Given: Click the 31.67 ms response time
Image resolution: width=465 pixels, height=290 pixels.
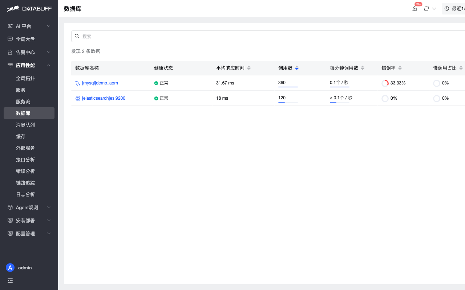Looking at the screenshot, I should click(x=225, y=83).
